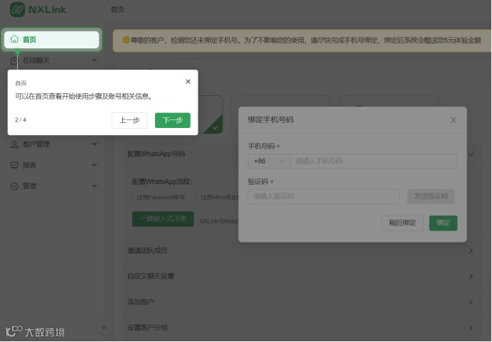
Task: Expand the 报表 chevron
Action: pos(94,165)
